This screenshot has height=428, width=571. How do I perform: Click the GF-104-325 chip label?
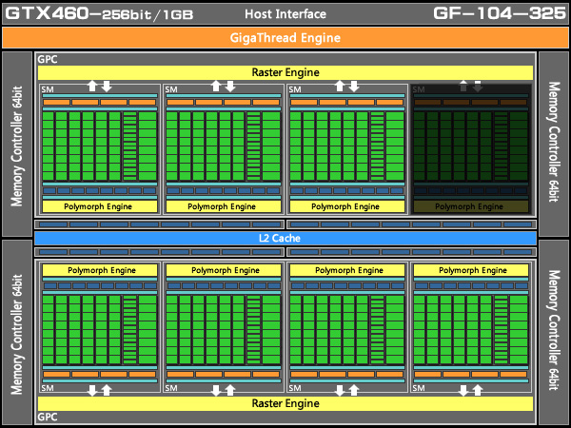(x=500, y=13)
